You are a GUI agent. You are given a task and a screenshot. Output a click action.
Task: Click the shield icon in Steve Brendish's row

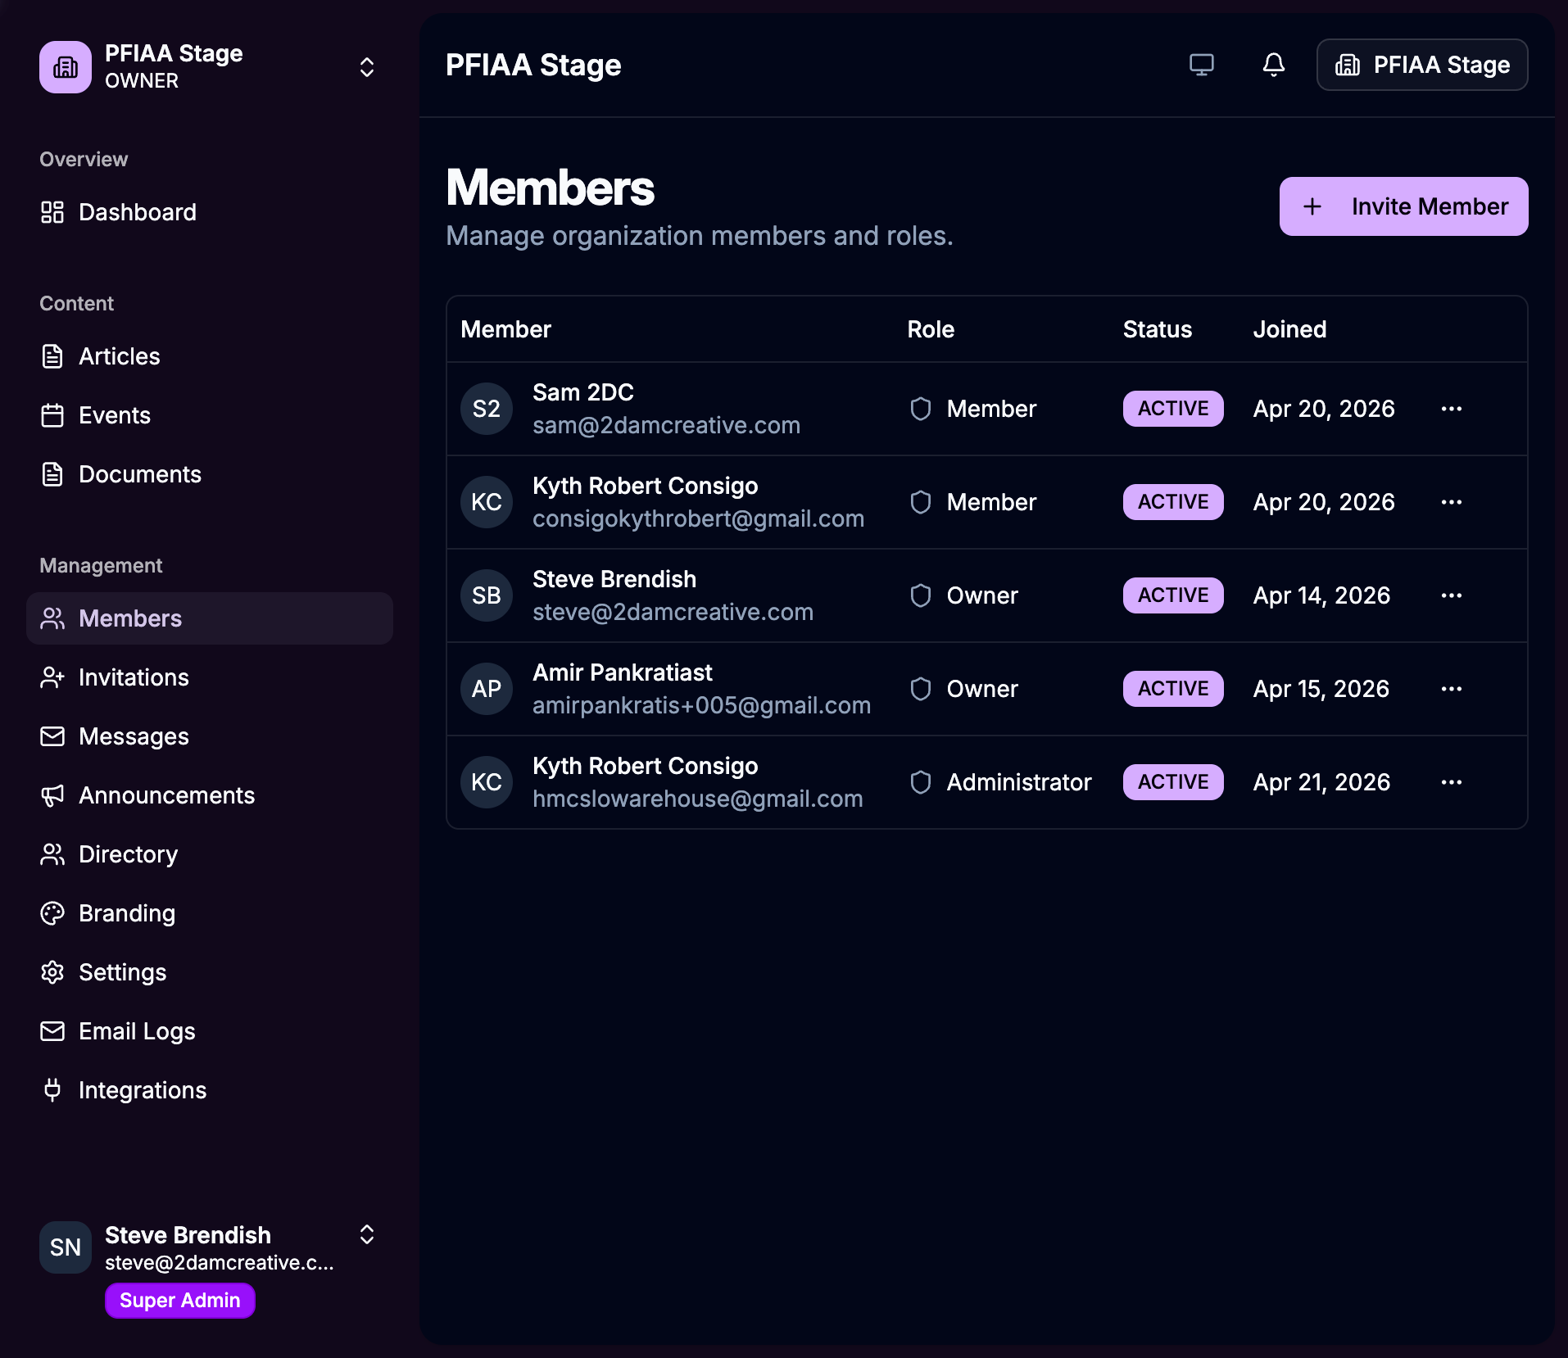[x=921, y=595]
